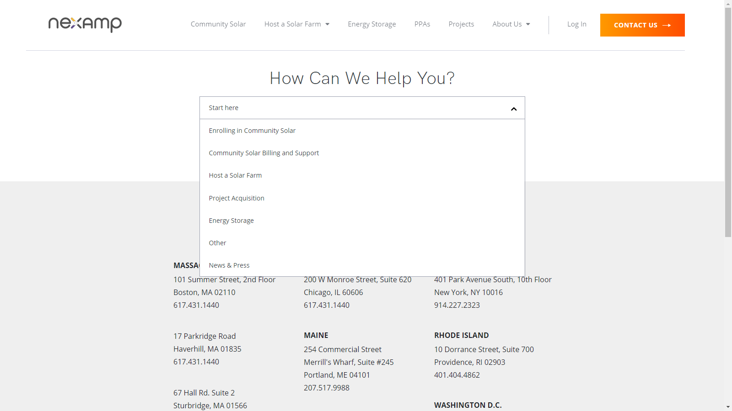
Task: Select Enrolling in Community Solar option
Action: pyautogui.click(x=362, y=131)
